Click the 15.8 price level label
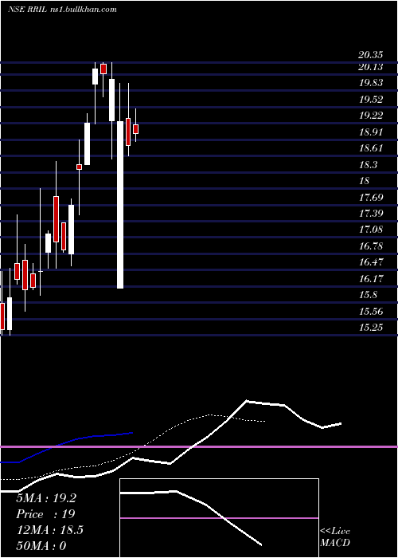398x558 pixels. tap(369, 295)
